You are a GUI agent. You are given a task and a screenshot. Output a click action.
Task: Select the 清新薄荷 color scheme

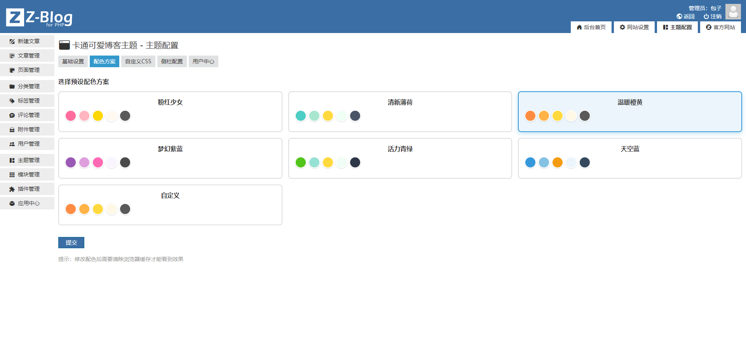400,111
